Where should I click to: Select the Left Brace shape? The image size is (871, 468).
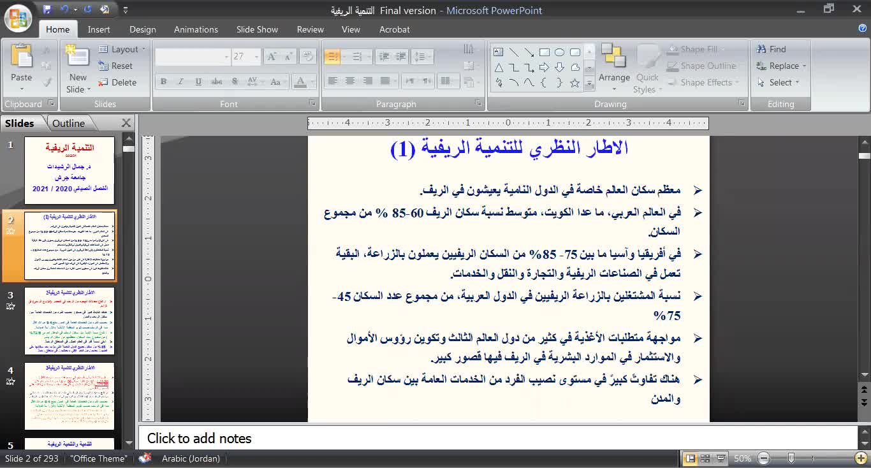tap(544, 82)
